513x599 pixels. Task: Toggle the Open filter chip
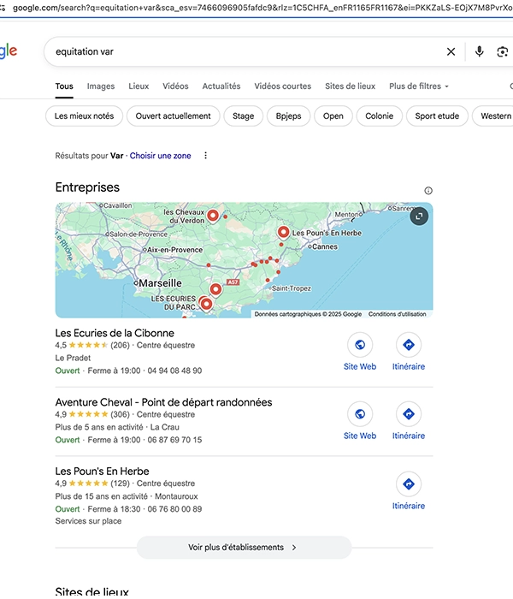pyautogui.click(x=333, y=116)
